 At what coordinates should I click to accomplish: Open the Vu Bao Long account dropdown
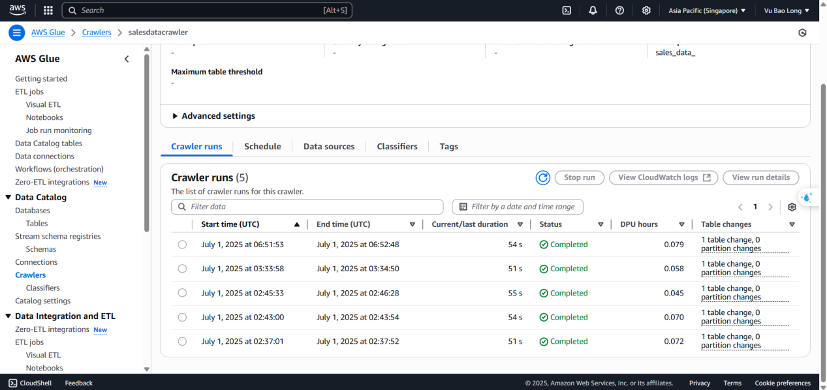pos(787,10)
